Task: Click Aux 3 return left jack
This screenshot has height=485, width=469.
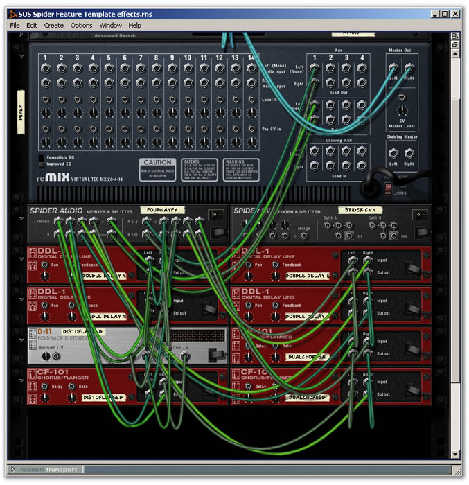Action: coord(346,105)
